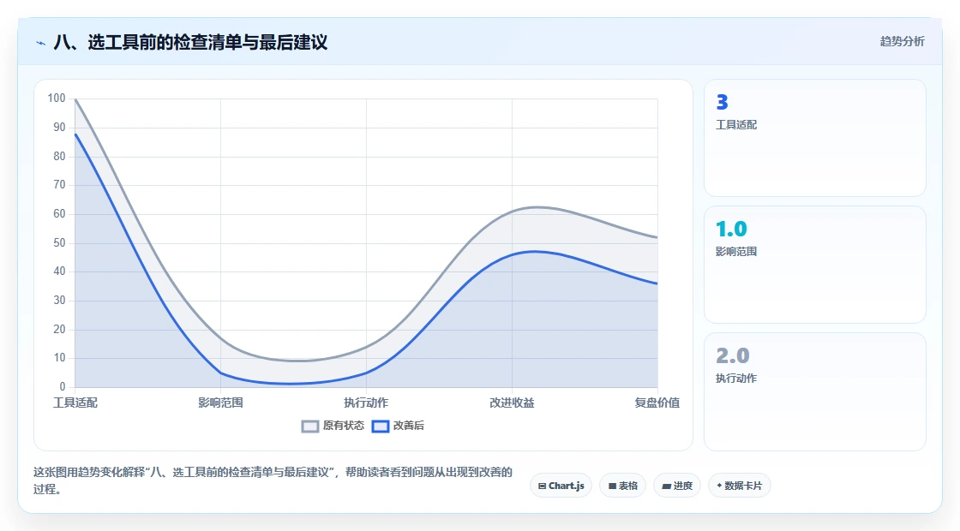Screen dimensions: 960x531
Task: Click the 工具适配 x-axis label
Action: click(75, 403)
